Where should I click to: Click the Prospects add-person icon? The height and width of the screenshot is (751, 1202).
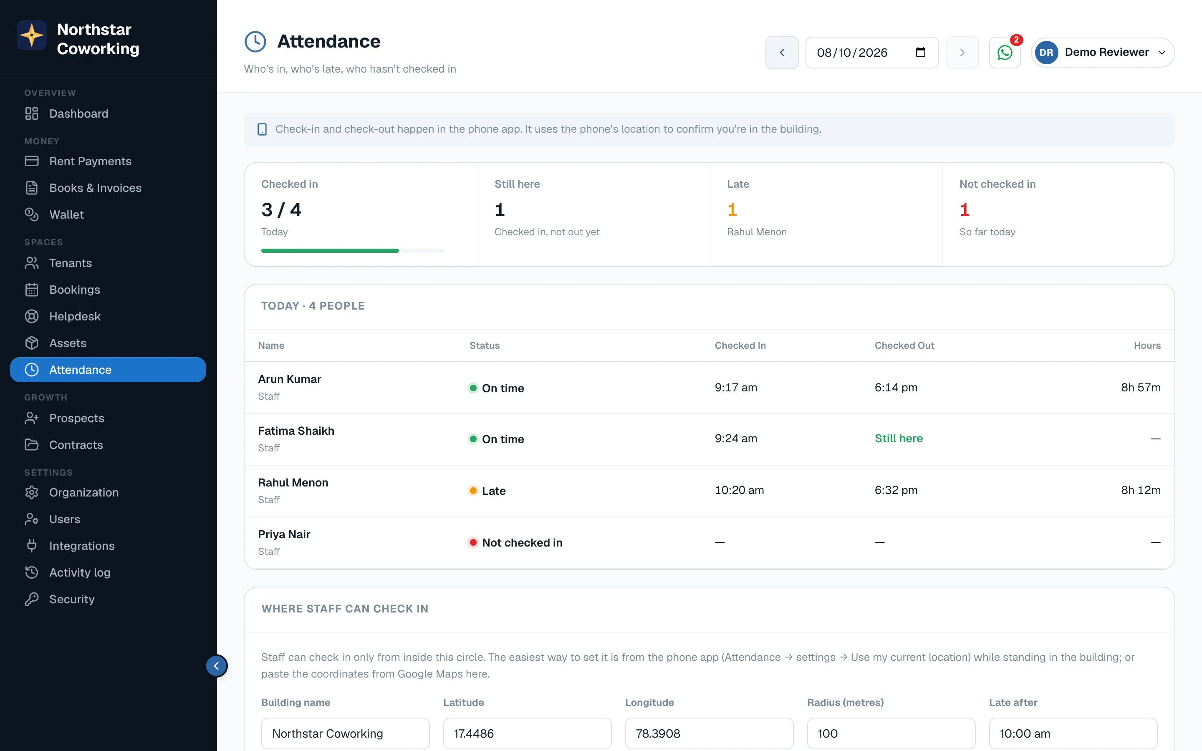click(32, 418)
